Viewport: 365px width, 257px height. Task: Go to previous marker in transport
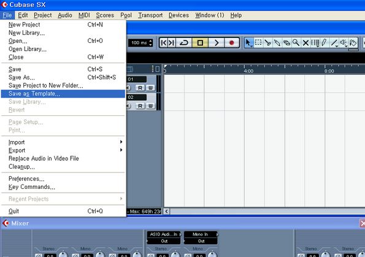[164, 42]
